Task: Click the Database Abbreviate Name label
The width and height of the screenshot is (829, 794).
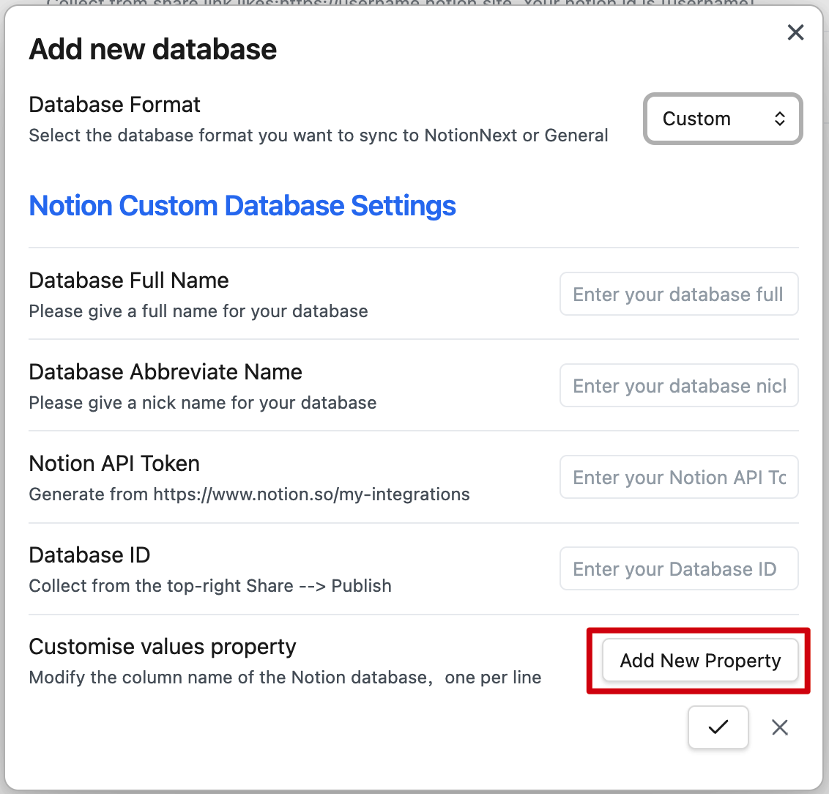Action: [166, 372]
